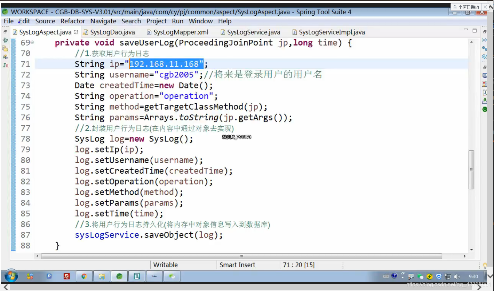Open the Search menu
This screenshot has height=291, width=494.
[131, 21]
